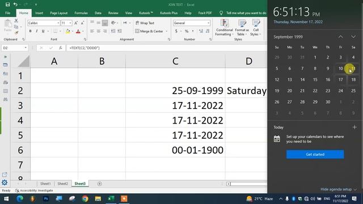The height and width of the screenshot is (204, 363).
Task: Open the File menu
Action: tap(7, 13)
